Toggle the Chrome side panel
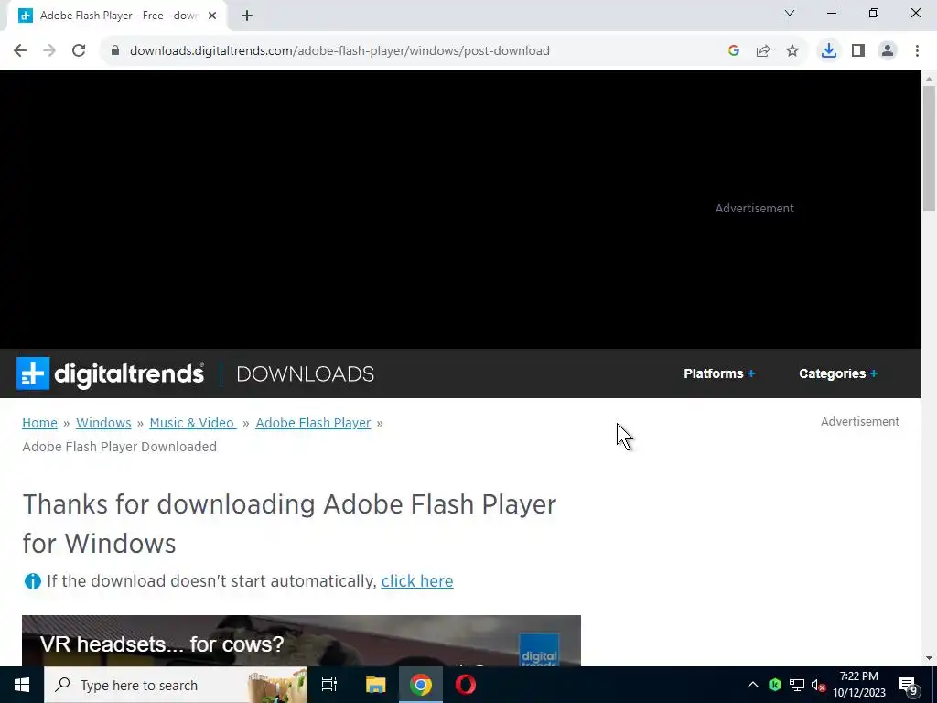The height and width of the screenshot is (703, 937). (858, 51)
